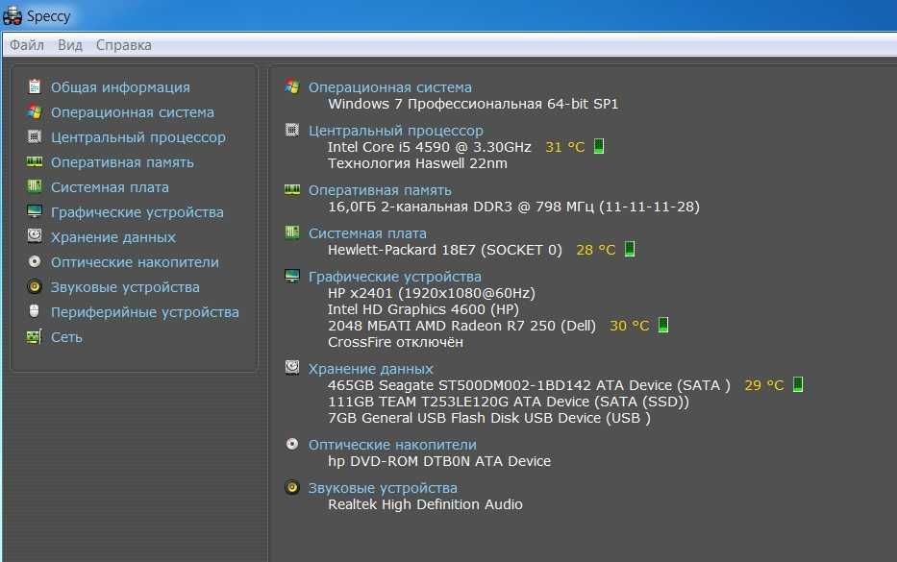
Task: Click the Оптические накопители sidebar icon
Action: 35,261
